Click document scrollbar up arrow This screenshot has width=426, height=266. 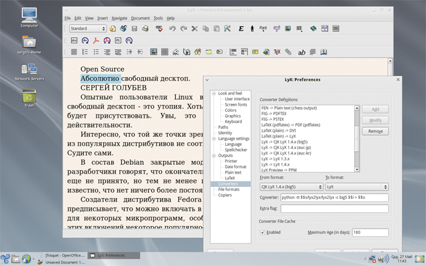coord(390,61)
